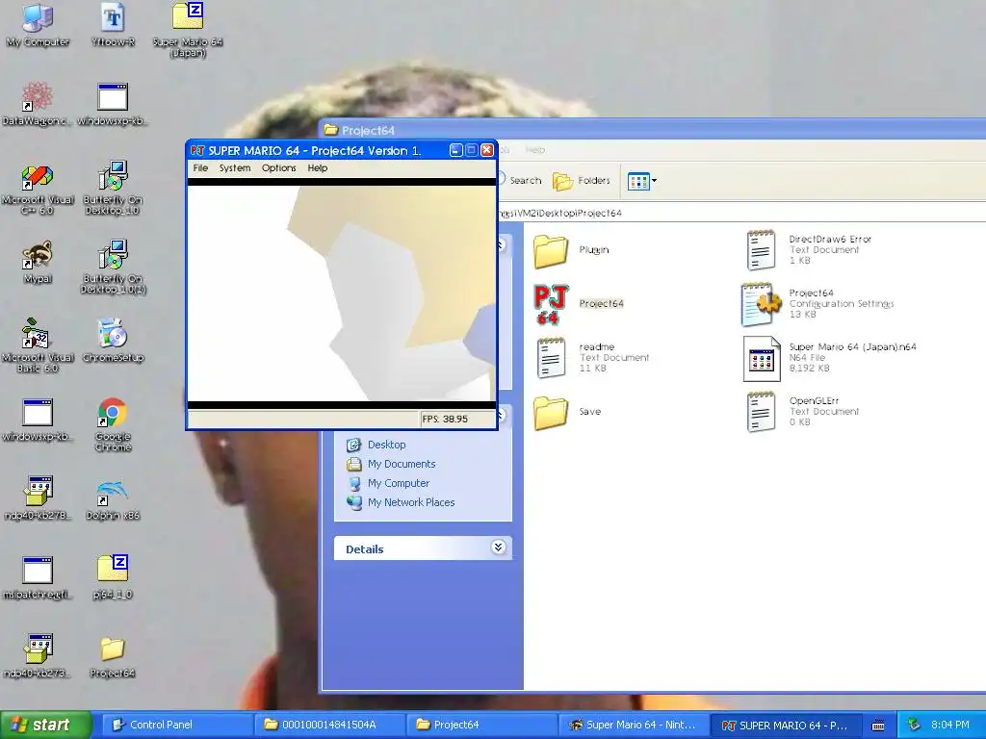
Task: Go to Desktop in Other Places
Action: 387,445
